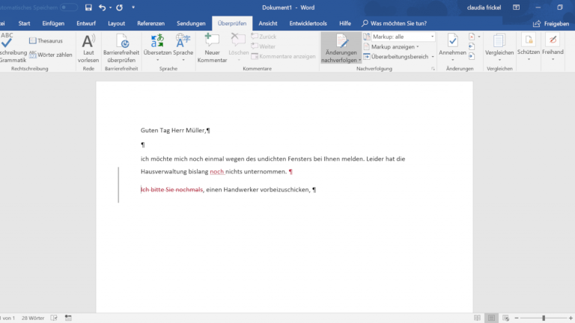Switch to the Referenzen tab
This screenshot has height=323, width=575.
(150, 23)
